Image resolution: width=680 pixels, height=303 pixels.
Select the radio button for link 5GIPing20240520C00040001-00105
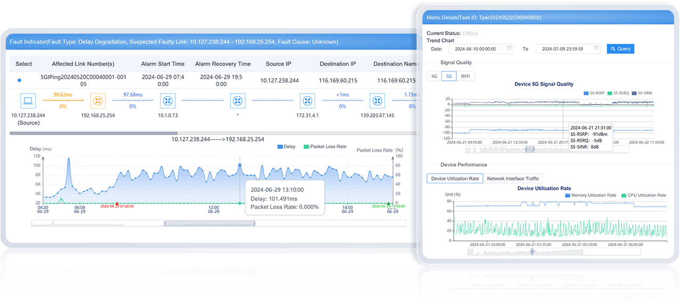(19, 80)
